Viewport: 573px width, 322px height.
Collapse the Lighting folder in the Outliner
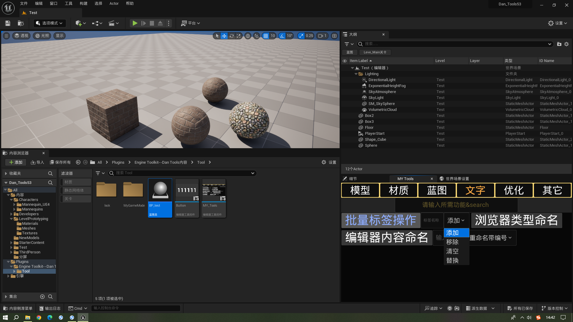pyautogui.click(x=356, y=74)
